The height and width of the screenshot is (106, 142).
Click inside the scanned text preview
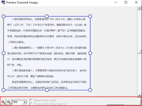tap(47, 53)
